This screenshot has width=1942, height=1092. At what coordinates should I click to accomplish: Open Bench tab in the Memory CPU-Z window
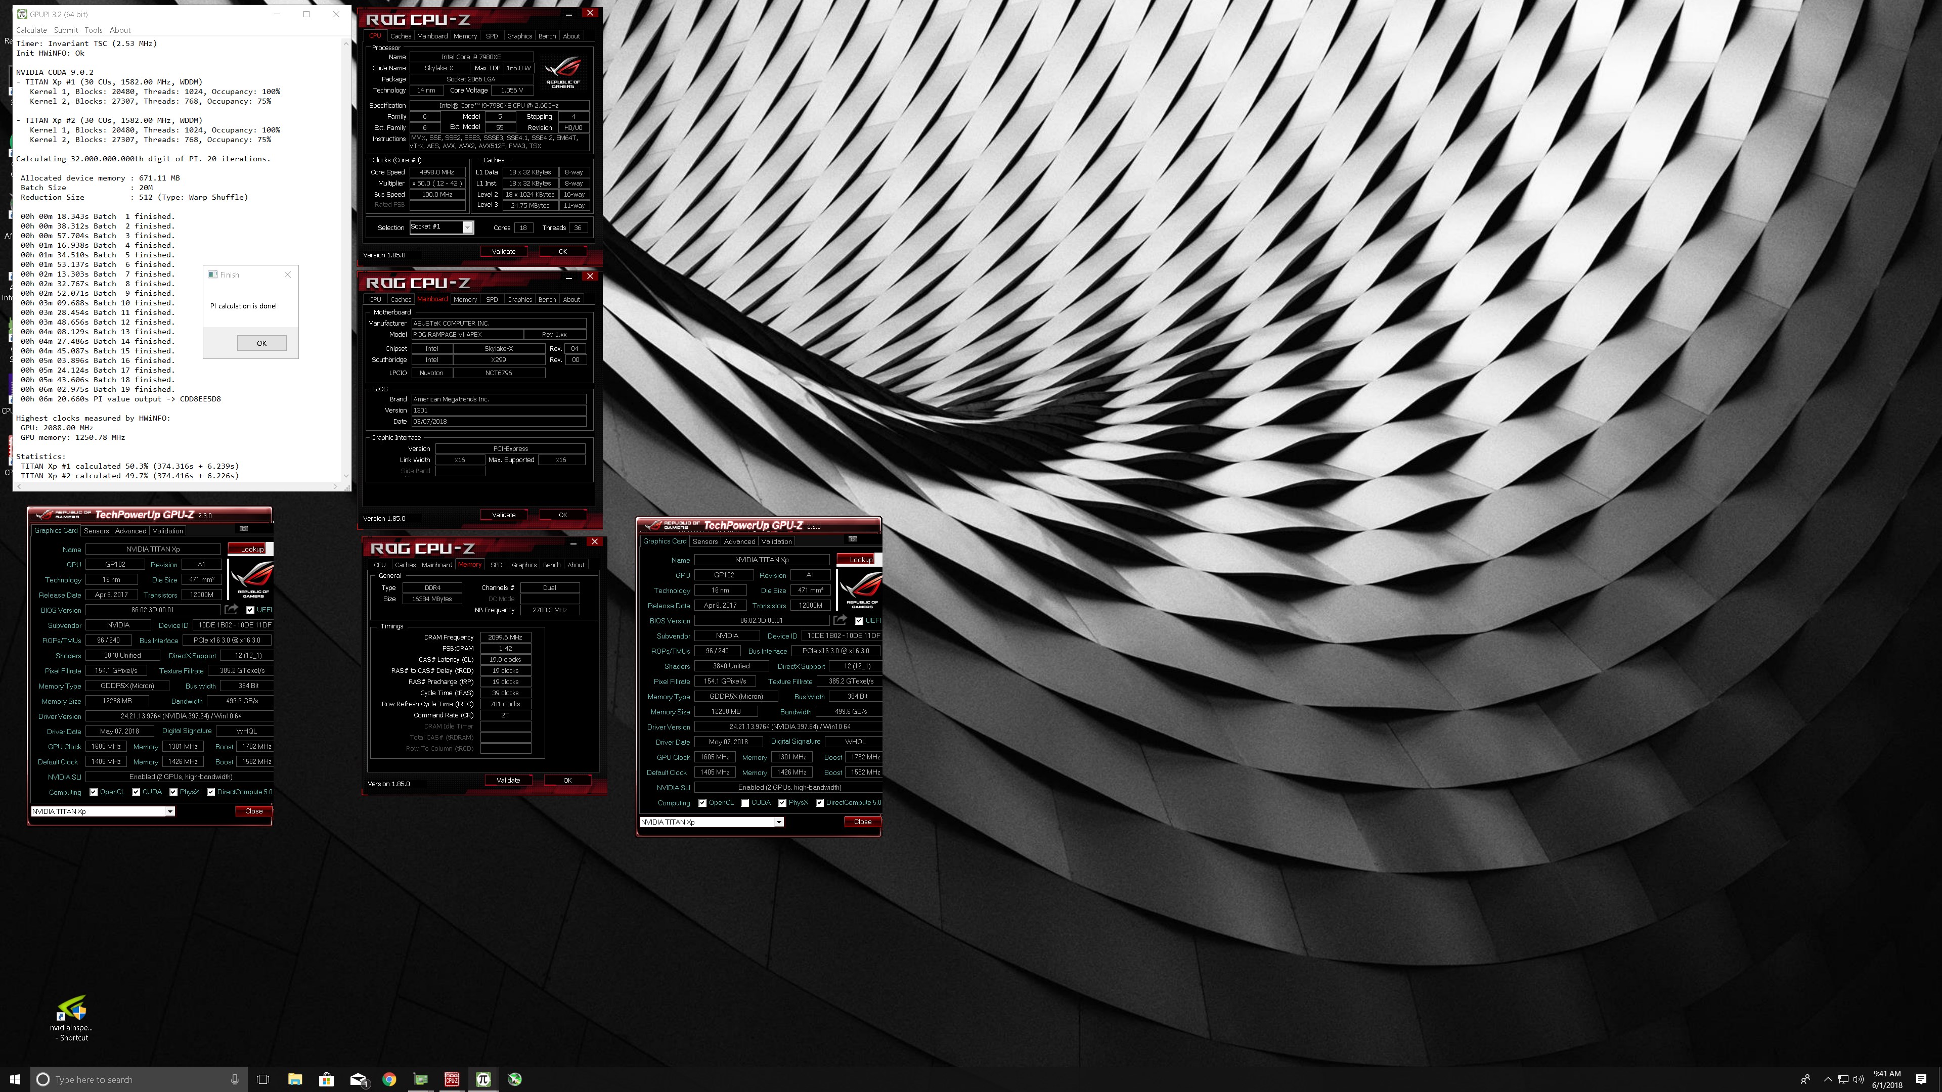click(552, 565)
